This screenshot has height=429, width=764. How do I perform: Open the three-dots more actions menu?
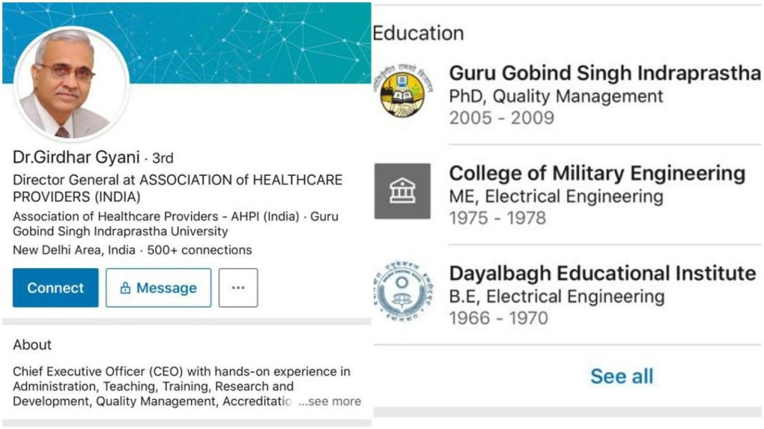[x=238, y=288]
